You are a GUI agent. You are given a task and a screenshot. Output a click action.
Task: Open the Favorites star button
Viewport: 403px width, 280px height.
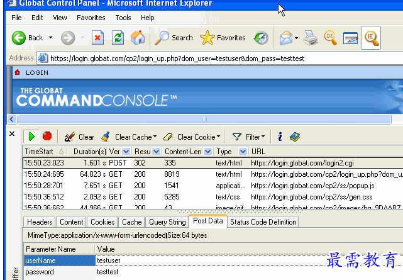coord(223,38)
